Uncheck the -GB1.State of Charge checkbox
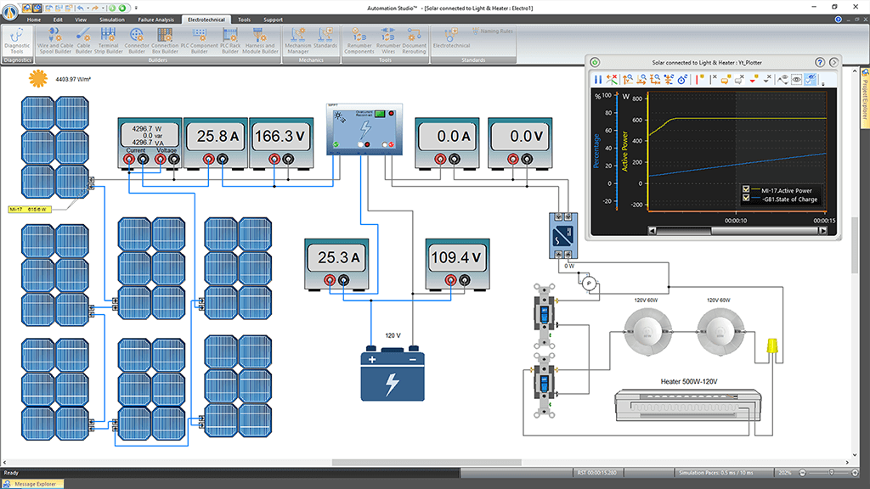 click(x=746, y=200)
